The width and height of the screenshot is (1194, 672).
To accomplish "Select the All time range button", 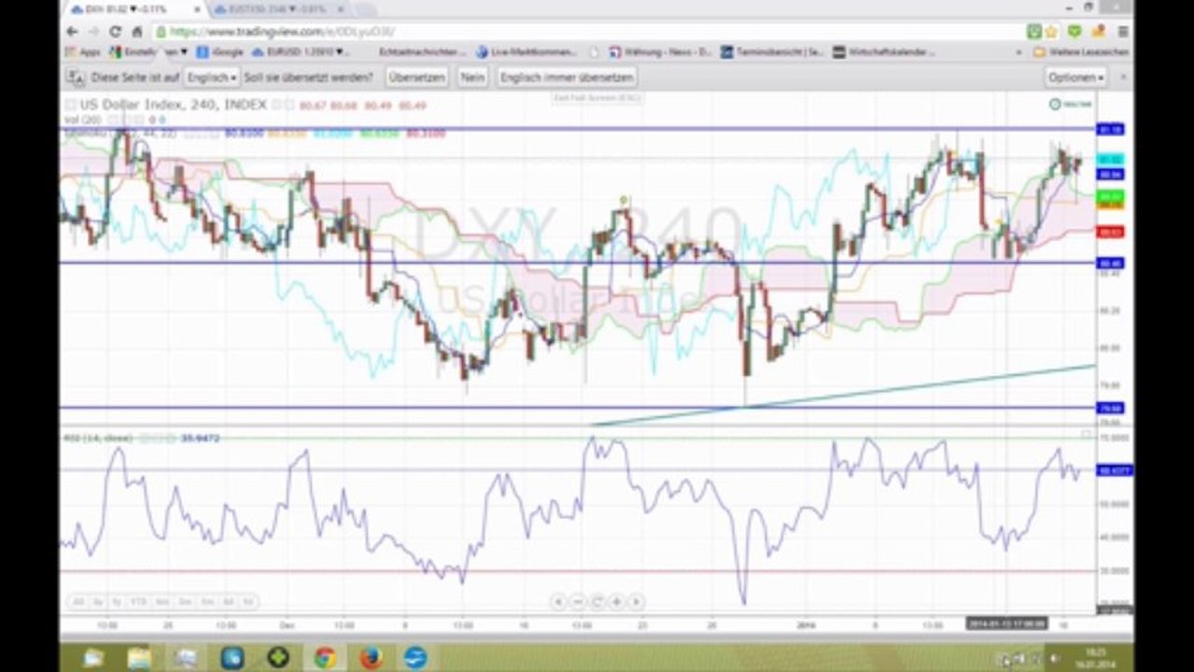I will pyautogui.click(x=78, y=602).
